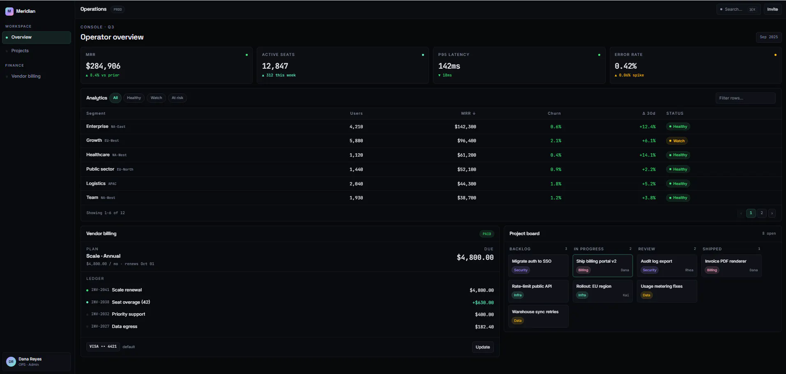This screenshot has width=786, height=374.
Task: Open the Overview workspace page
Action: click(x=37, y=37)
